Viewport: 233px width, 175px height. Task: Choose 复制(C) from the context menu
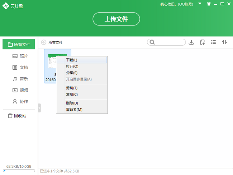tap(82, 95)
